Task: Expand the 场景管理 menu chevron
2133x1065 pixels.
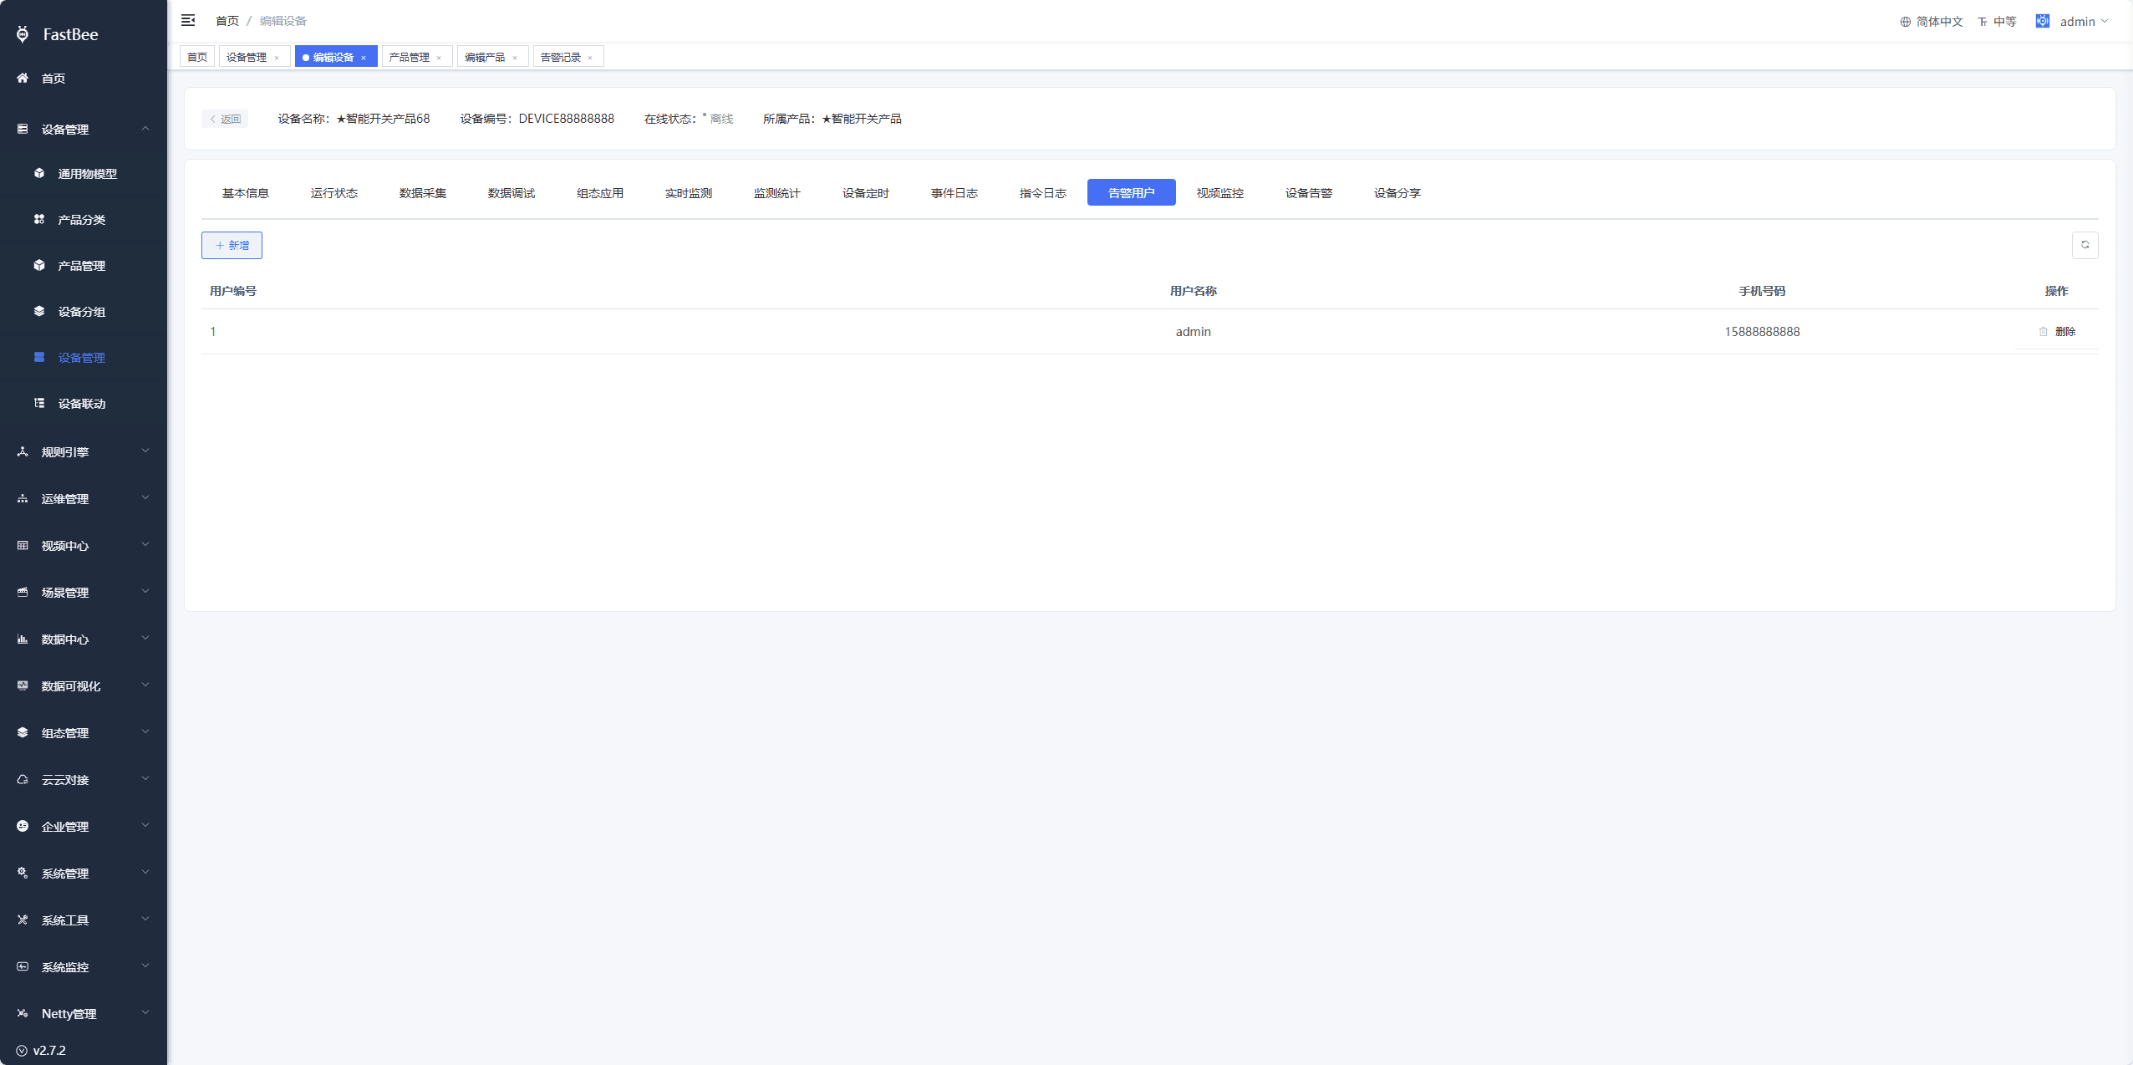Action: coord(145,592)
